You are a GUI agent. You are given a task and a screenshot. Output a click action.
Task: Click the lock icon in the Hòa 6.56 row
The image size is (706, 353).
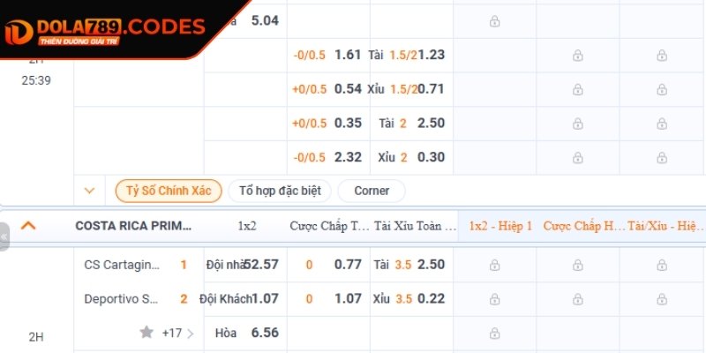tap(494, 334)
